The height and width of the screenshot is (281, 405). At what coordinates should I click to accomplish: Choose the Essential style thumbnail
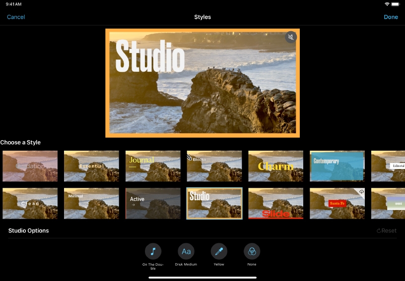click(91, 166)
